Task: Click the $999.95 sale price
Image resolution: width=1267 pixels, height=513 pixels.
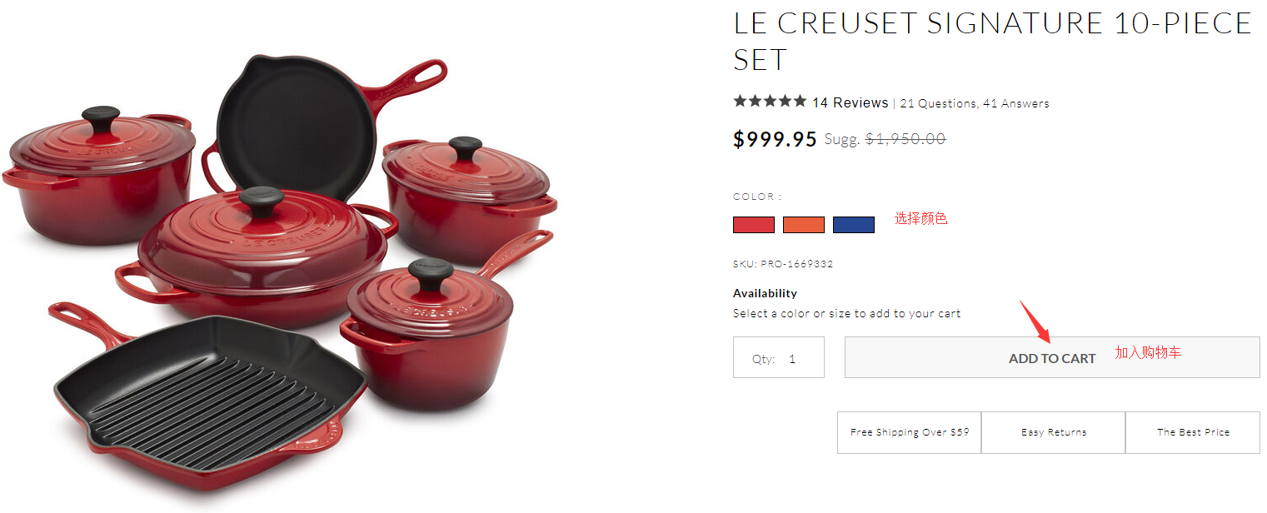Action: [x=775, y=139]
